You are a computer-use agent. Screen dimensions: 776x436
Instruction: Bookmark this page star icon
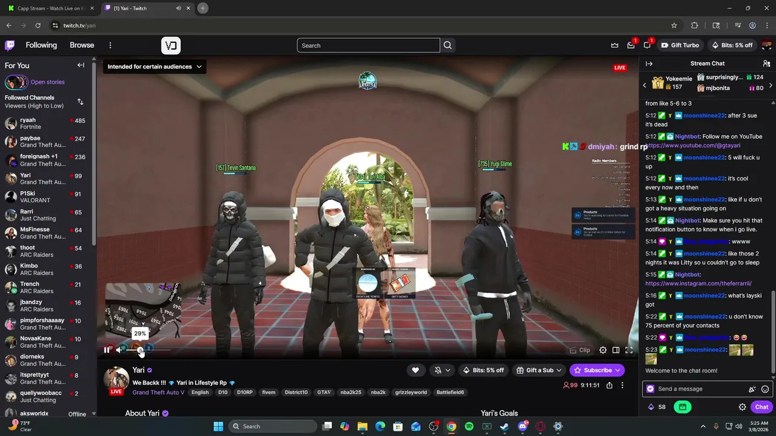point(674,25)
